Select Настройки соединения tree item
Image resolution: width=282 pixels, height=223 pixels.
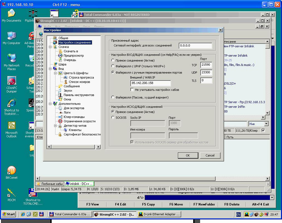[x=75, y=43]
